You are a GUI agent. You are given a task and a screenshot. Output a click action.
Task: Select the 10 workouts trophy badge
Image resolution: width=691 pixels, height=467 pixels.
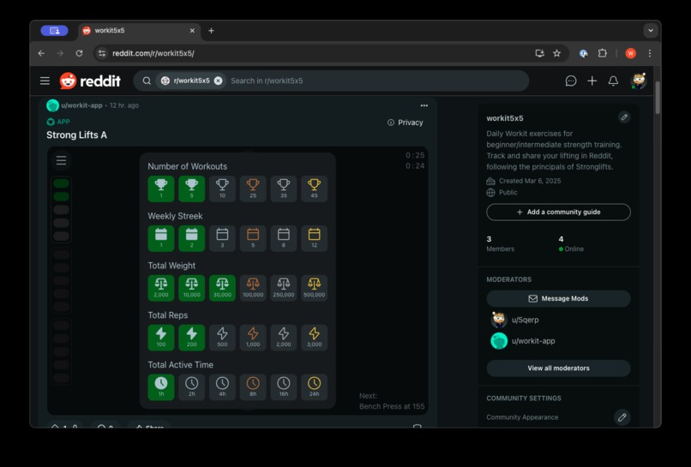tap(222, 189)
